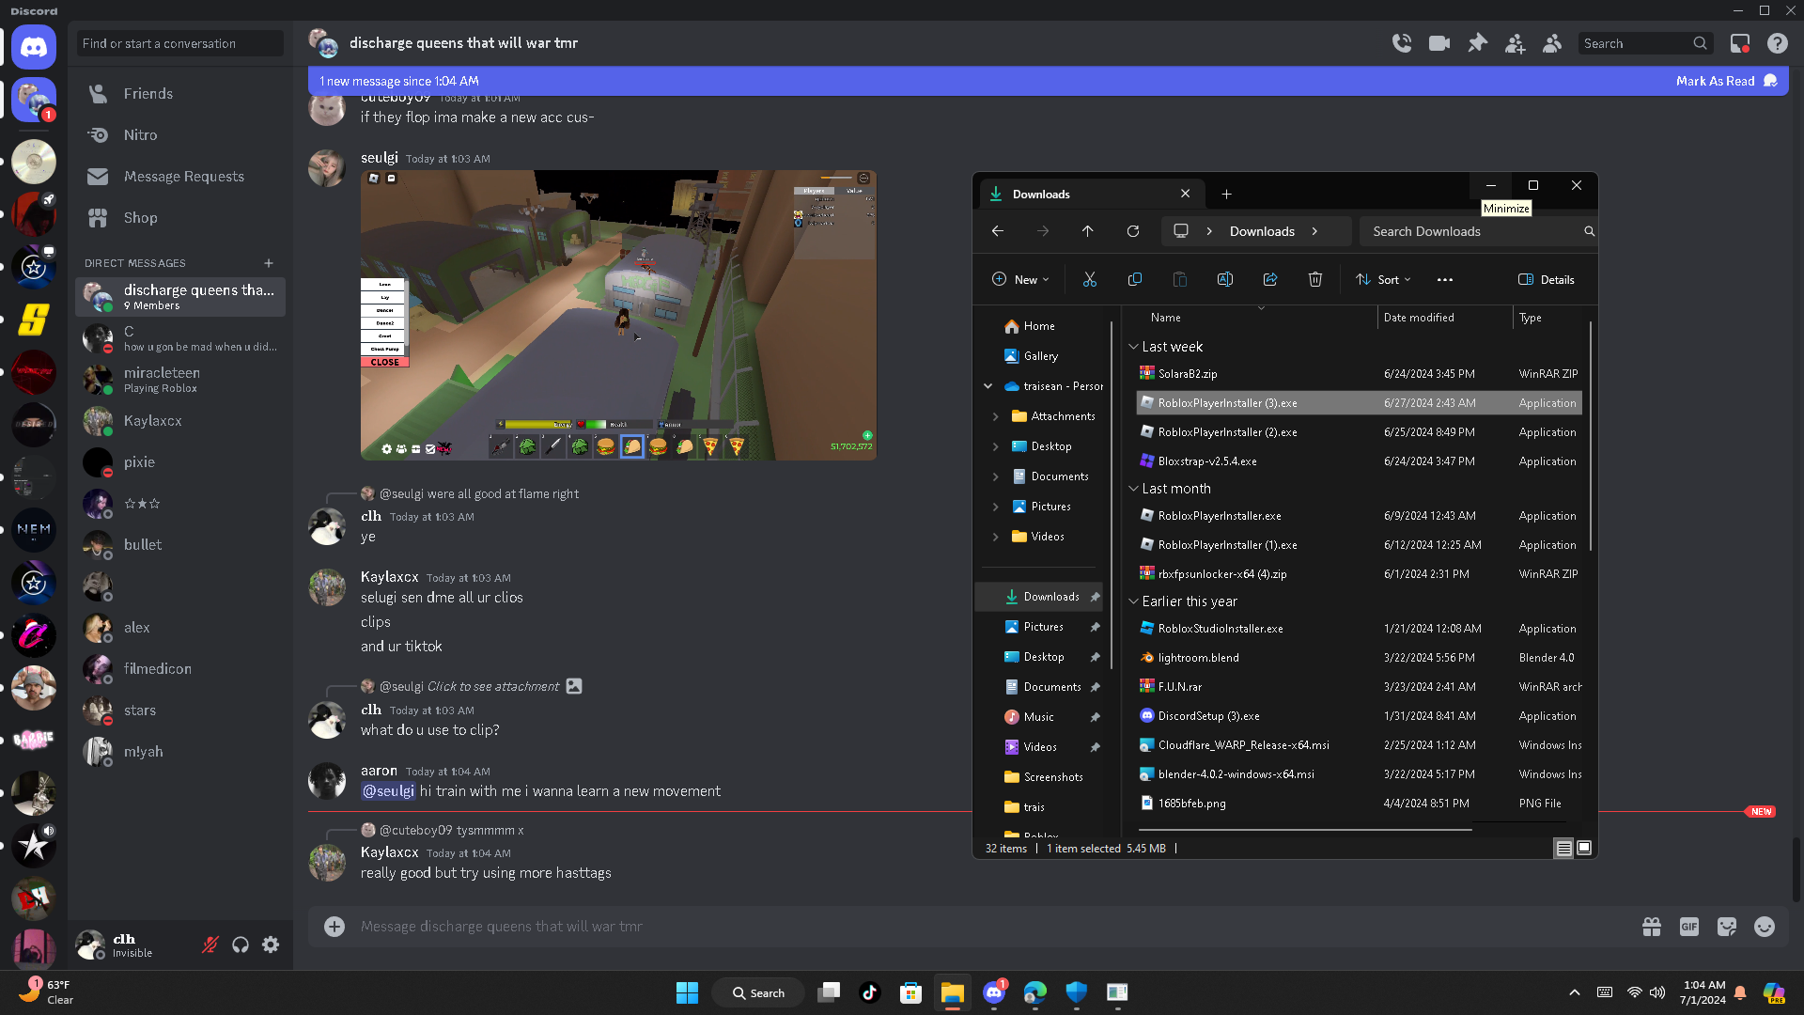Open Nitro in Discord sidebar
This screenshot has height=1015, width=1804.
click(x=180, y=135)
